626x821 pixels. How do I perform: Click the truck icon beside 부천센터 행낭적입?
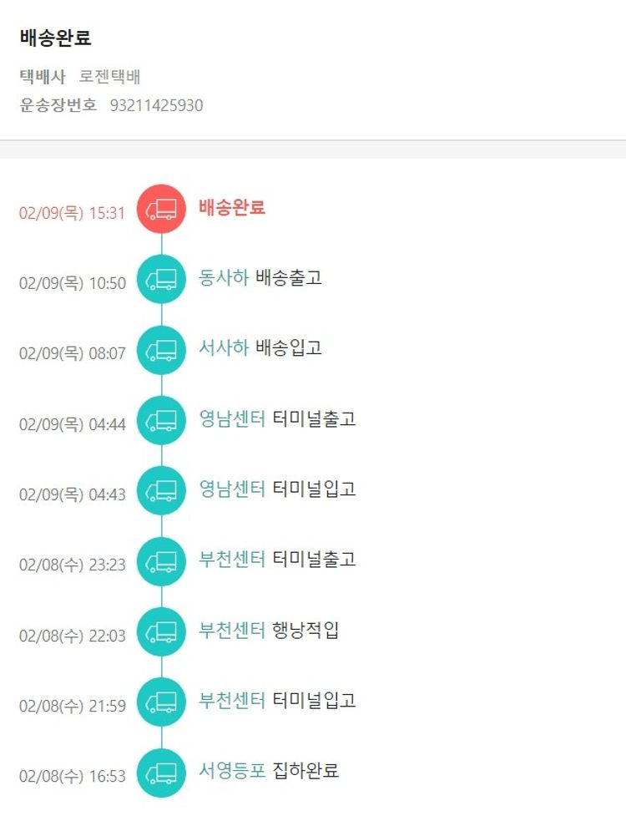162,632
